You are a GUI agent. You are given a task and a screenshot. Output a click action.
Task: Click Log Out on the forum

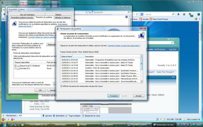pyautogui.click(x=172, y=50)
